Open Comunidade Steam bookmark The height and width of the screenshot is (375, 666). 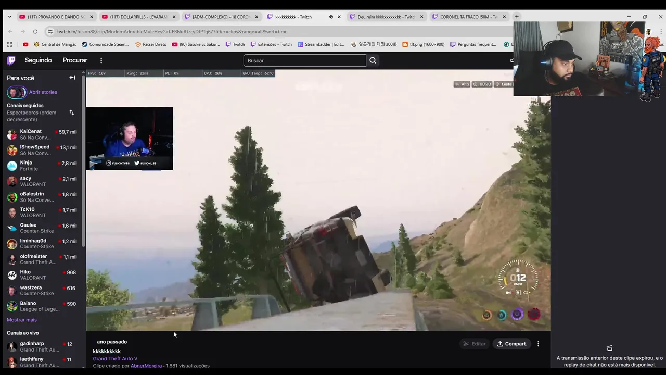[105, 44]
